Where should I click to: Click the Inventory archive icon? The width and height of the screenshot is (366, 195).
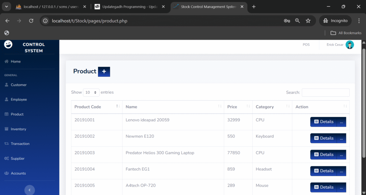pos(6,129)
